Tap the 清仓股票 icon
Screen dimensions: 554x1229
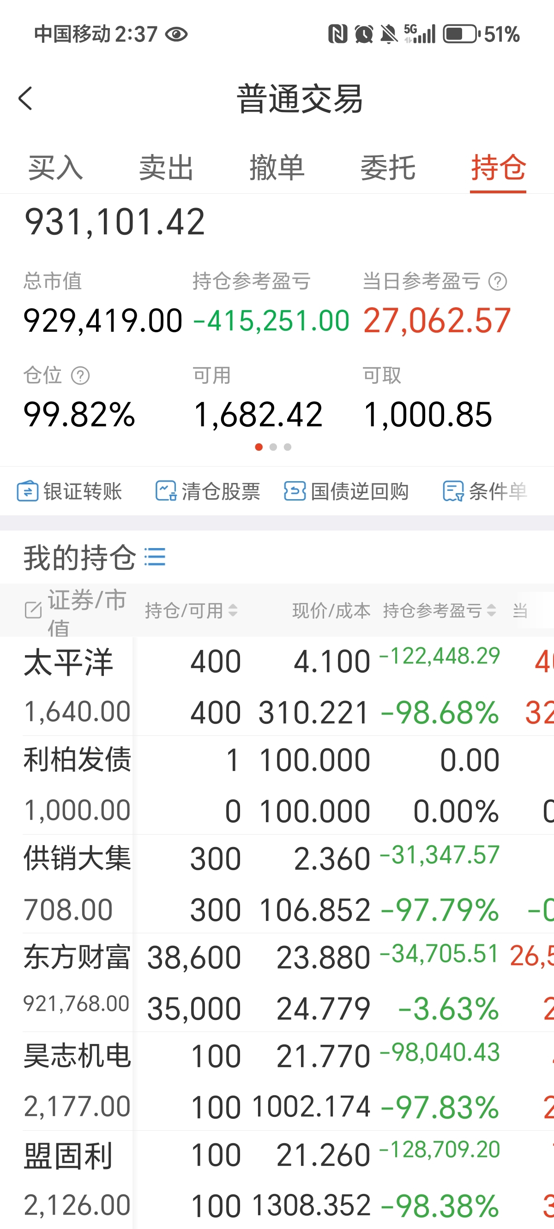click(x=166, y=491)
